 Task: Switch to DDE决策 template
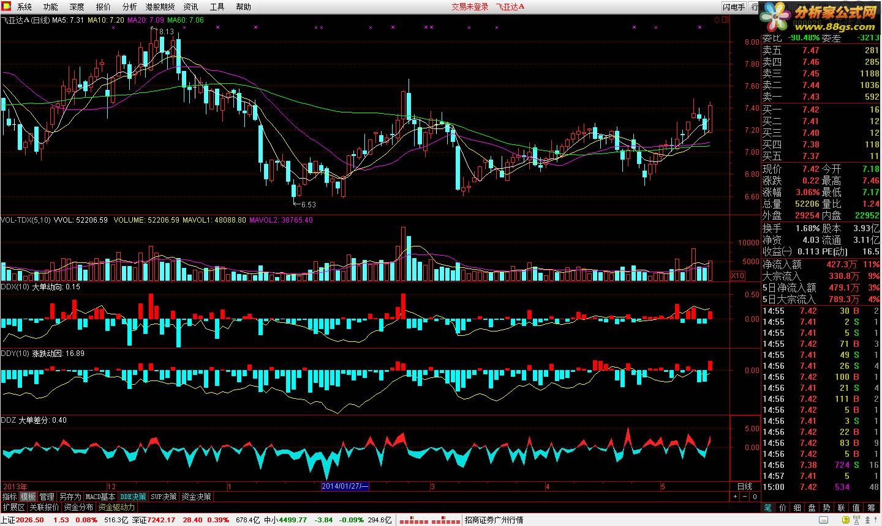click(x=133, y=497)
